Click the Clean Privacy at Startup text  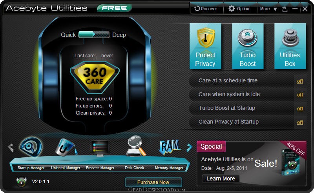tap(228, 122)
